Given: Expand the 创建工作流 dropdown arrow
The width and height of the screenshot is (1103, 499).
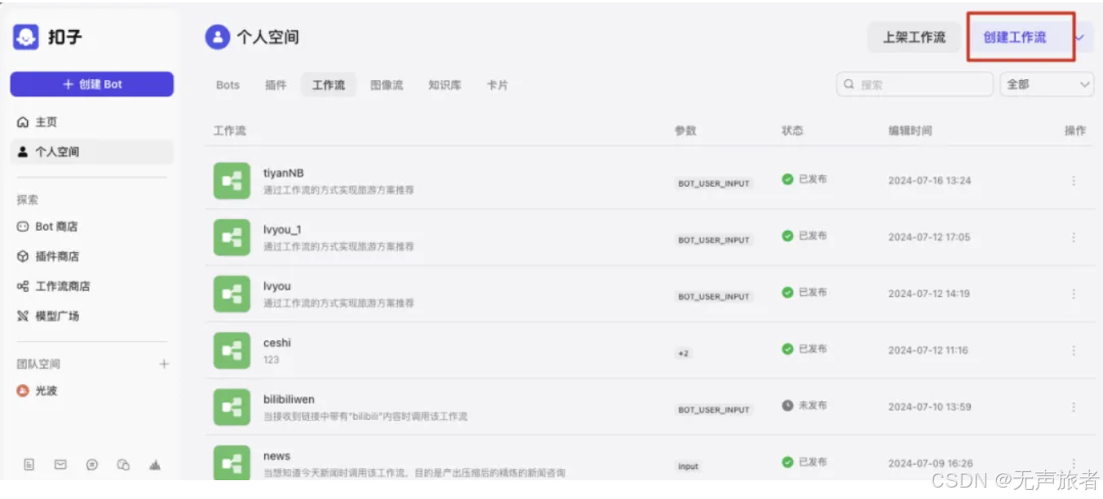Looking at the screenshot, I should [1079, 38].
